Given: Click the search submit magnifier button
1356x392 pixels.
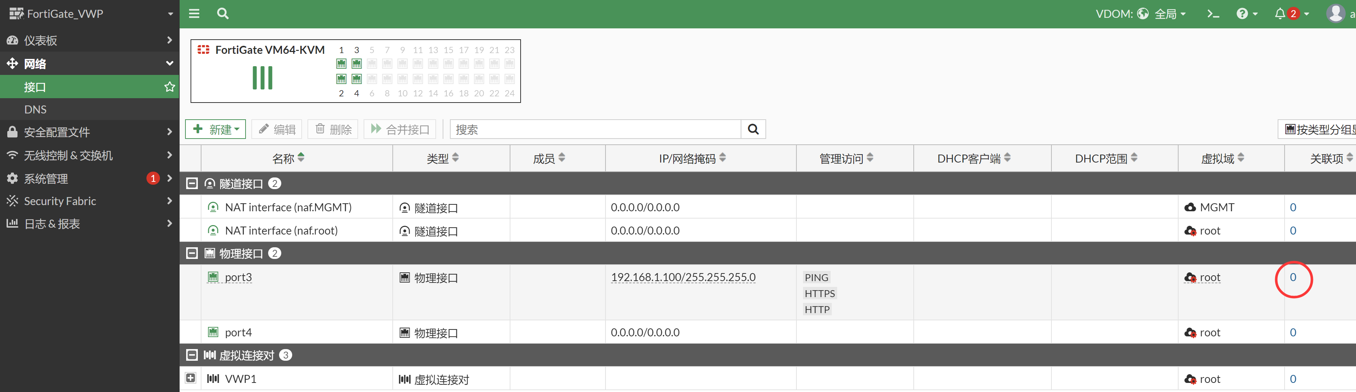Looking at the screenshot, I should 753,129.
